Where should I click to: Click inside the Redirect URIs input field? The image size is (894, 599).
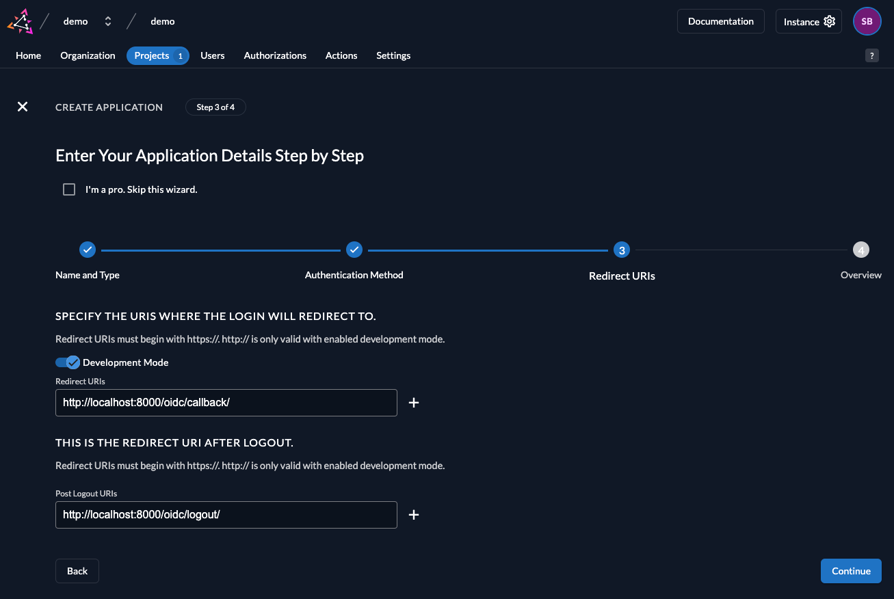click(x=226, y=403)
